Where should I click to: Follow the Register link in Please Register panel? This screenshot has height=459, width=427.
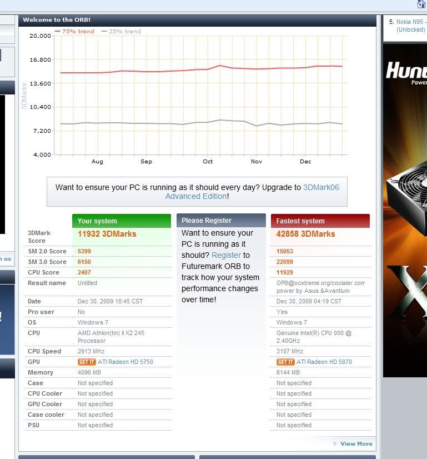[x=226, y=255]
